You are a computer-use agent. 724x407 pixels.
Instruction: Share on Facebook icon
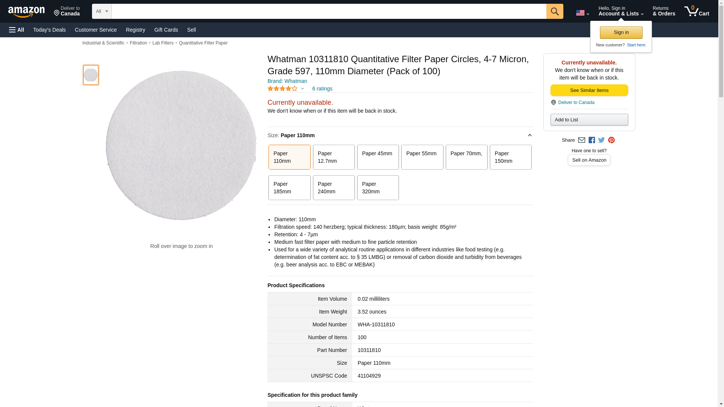(x=592, y=140)
